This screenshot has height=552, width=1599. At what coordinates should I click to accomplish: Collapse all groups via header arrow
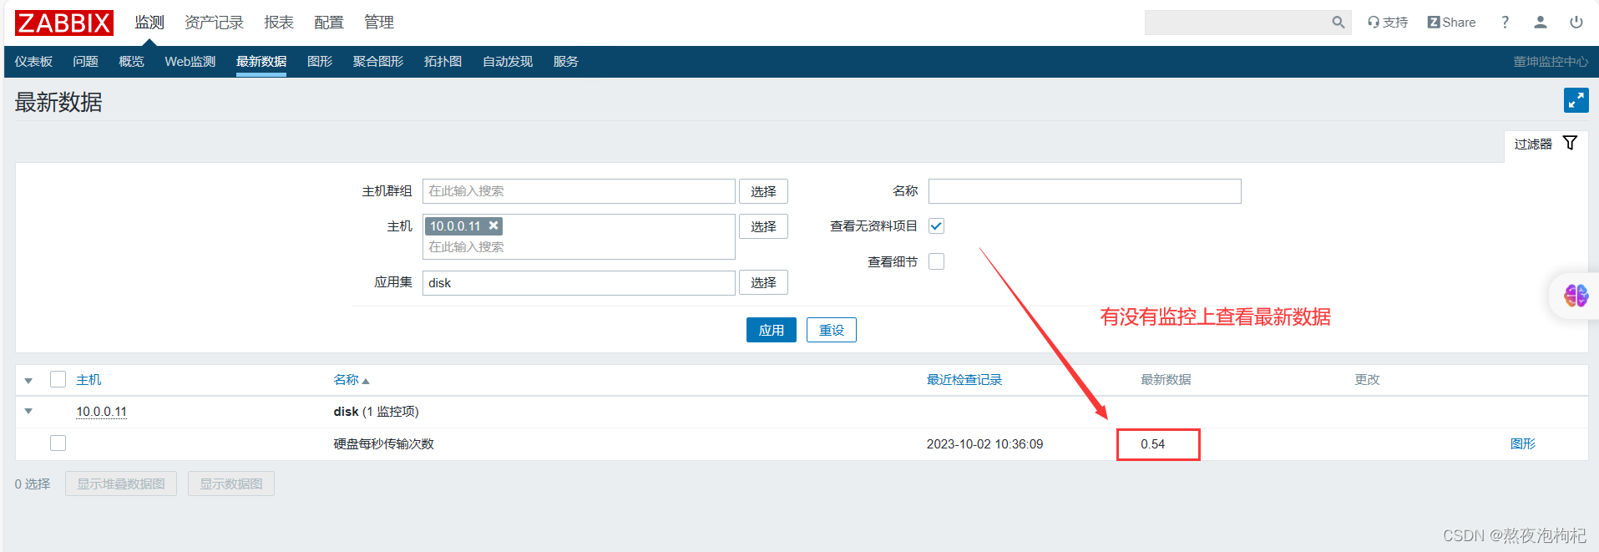coord(28,381)
